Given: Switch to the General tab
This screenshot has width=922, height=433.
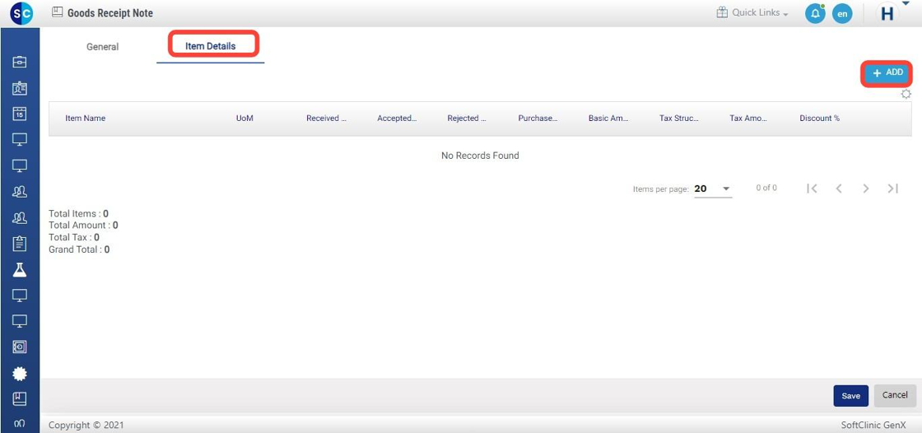Looking at the screenshot, I should tap(103, 47).
